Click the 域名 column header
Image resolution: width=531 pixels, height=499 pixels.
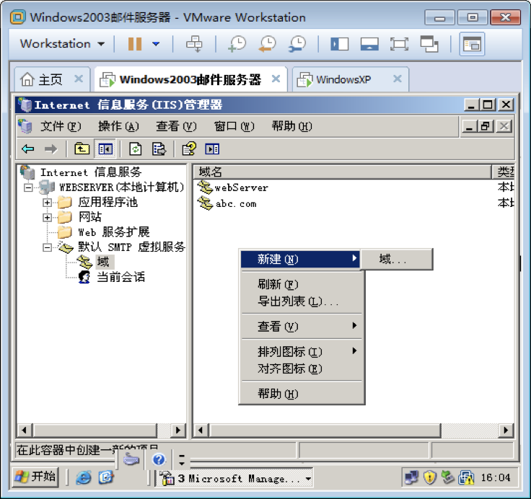click(342, 172)
